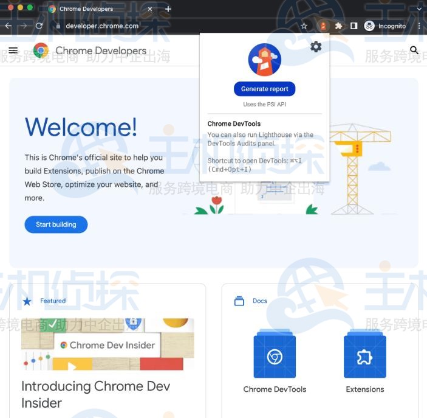Click the Lighthouse extension toolbar icon
This screenshot has width=427, height=418.
[323, 26]
